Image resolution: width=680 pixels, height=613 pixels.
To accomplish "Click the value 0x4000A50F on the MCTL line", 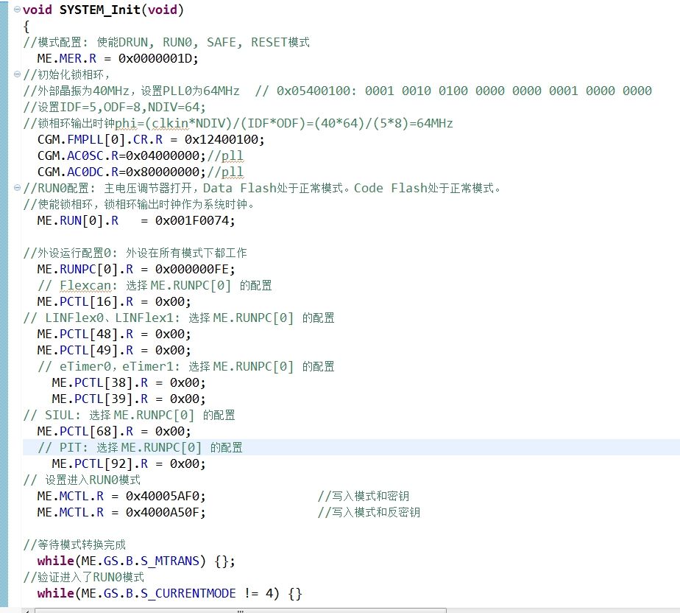I will point(162,512).
